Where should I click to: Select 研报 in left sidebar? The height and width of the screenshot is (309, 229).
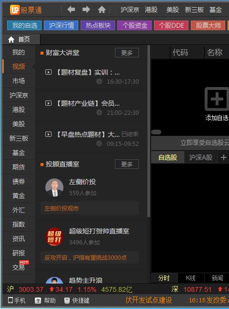19,253
